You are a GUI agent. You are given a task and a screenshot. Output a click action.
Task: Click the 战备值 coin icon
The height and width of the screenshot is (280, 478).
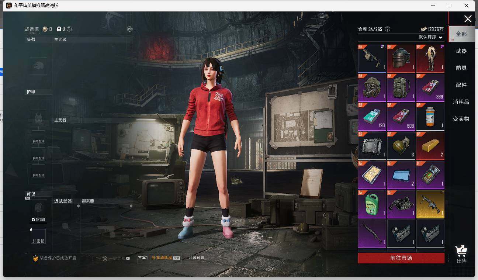click(45, 29)
